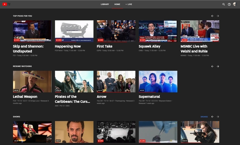Viewport: 240px width, 145px height.
Task: Resume the Supernatural thumbnail
Action: click(158, 82)
